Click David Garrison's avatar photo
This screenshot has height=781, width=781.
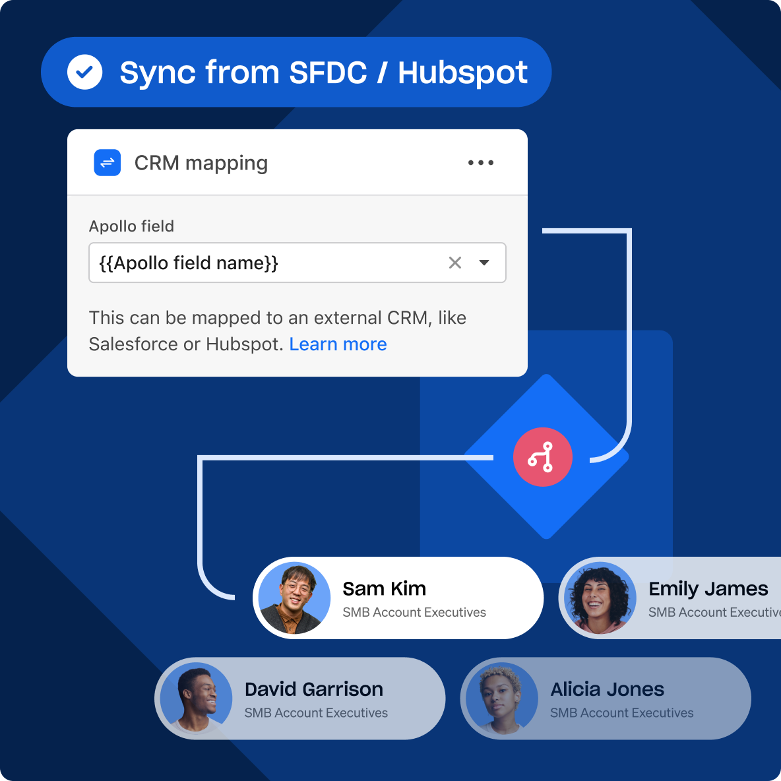point(196,699)
